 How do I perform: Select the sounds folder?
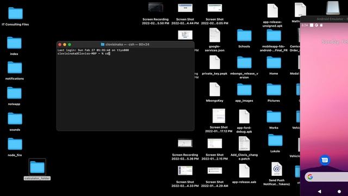tap(15, 119)
